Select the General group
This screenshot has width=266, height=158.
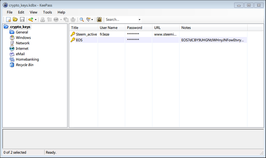pos(22,32)
